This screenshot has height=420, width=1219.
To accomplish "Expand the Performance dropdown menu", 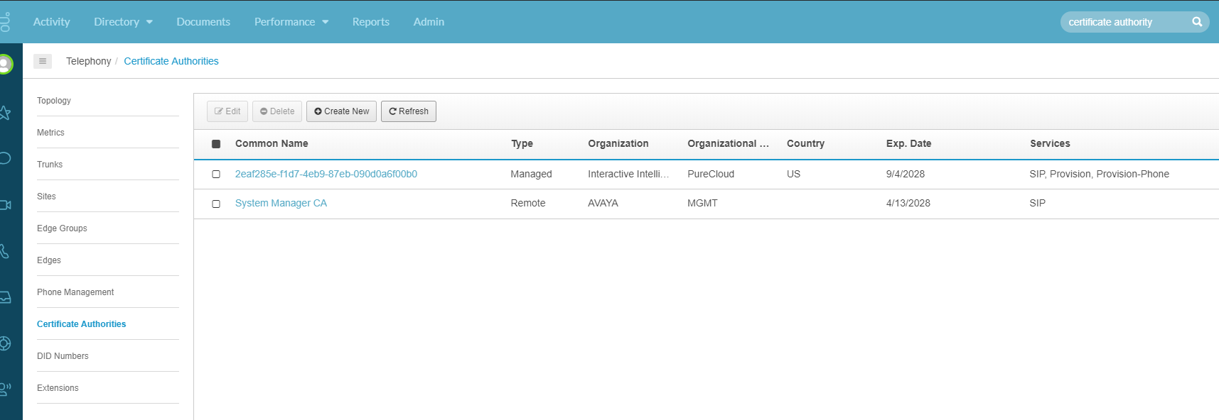I will point(291,22).
